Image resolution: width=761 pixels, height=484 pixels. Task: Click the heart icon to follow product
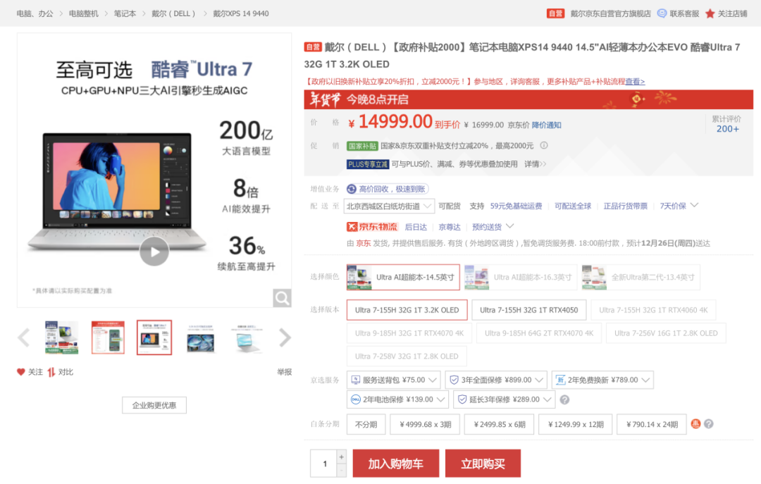(x=21, y=372)
